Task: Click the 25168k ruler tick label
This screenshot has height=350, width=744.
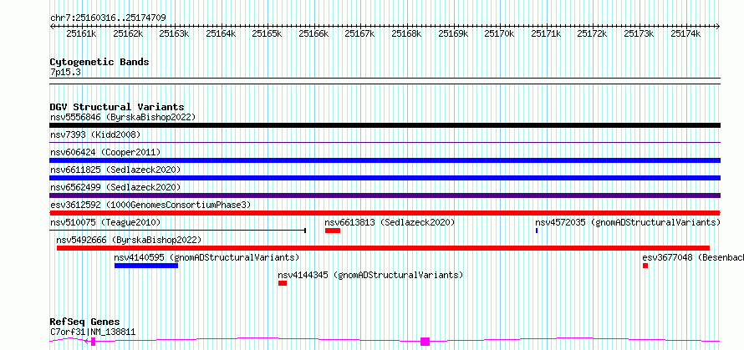Action: click(406, 34)
